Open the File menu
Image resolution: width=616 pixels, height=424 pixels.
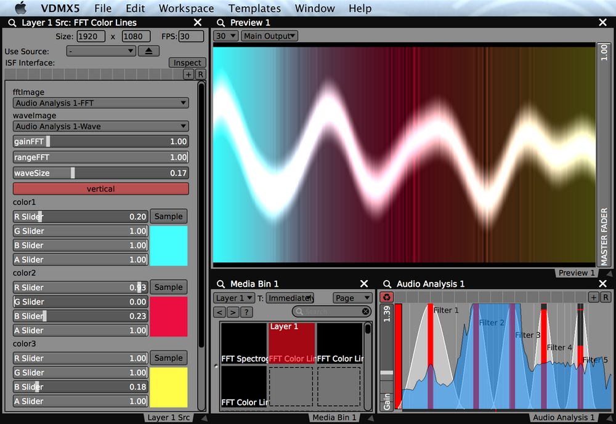pyautogui.click(x=103, y=8)
